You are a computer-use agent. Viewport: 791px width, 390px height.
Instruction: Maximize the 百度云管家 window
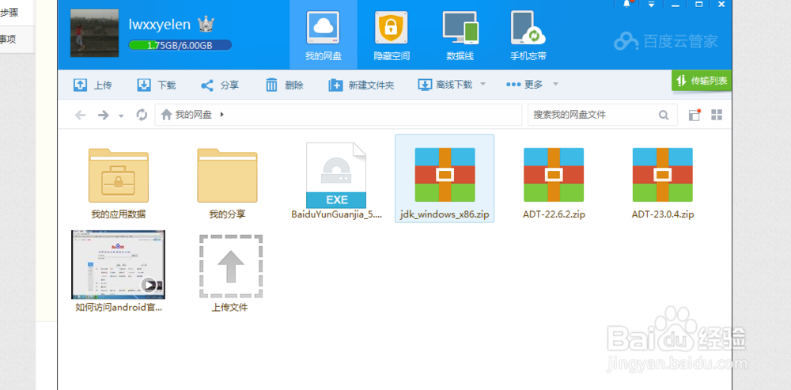pyautogui.click(x=699, y=4)
